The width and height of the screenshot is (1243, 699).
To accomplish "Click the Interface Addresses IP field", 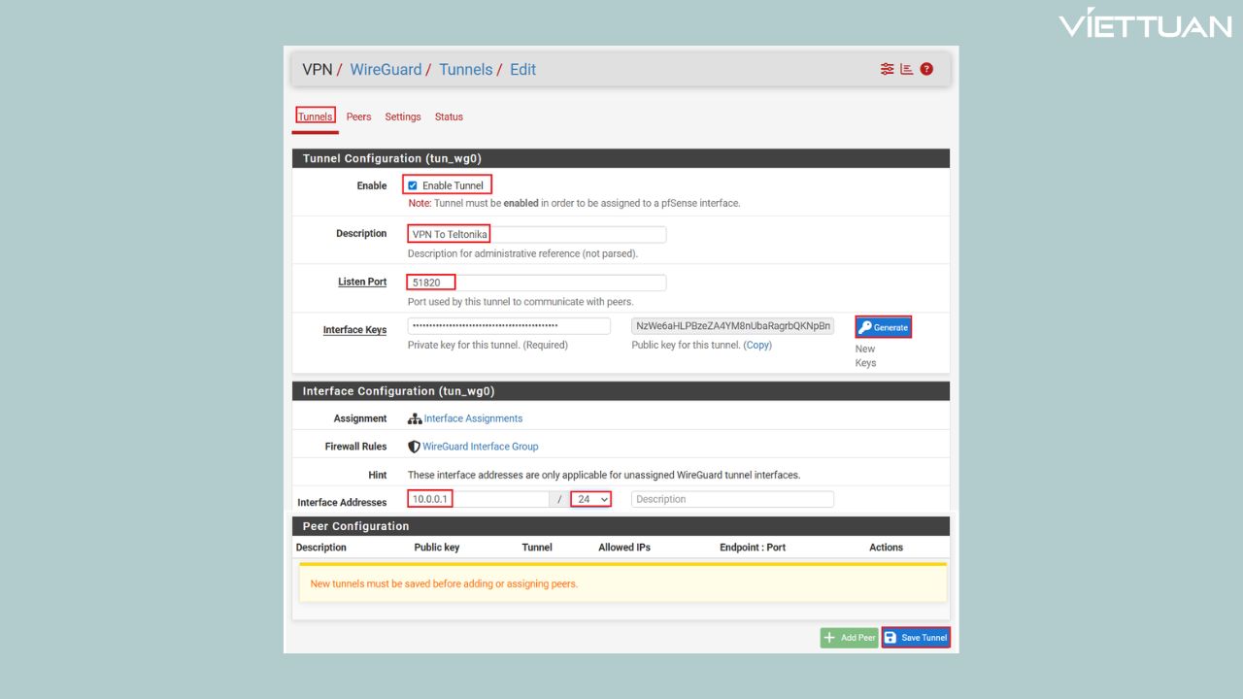I will tap(479, 499).
